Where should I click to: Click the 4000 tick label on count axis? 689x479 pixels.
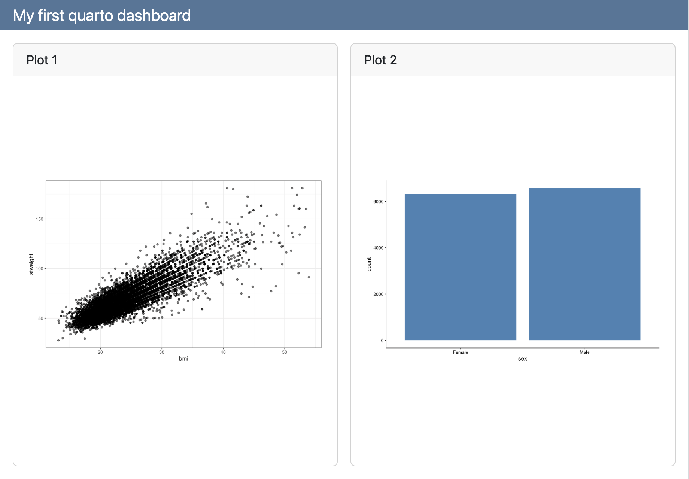tap(378, 248)
